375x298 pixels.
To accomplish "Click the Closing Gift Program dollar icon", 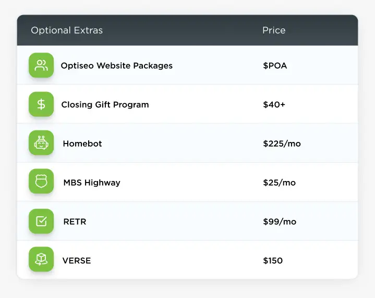I will coord(41,105).
